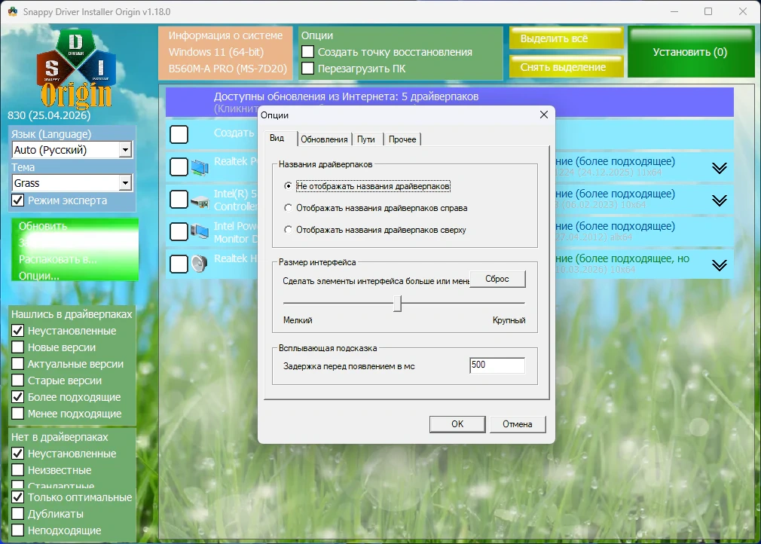Click the Realtek audio speaker icon
761x544 pixels.
pos(199,264)
